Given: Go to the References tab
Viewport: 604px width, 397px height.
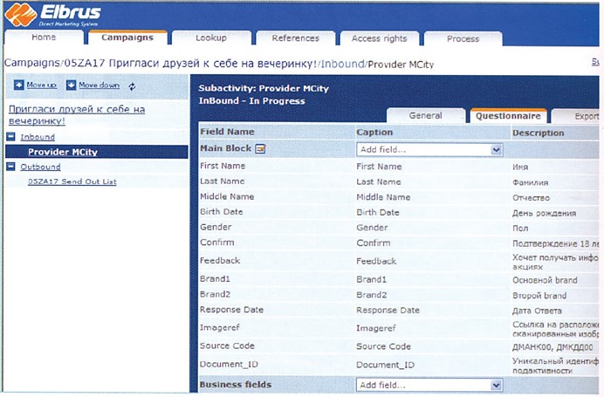Looking at the screenshot, I should (295, 38).
